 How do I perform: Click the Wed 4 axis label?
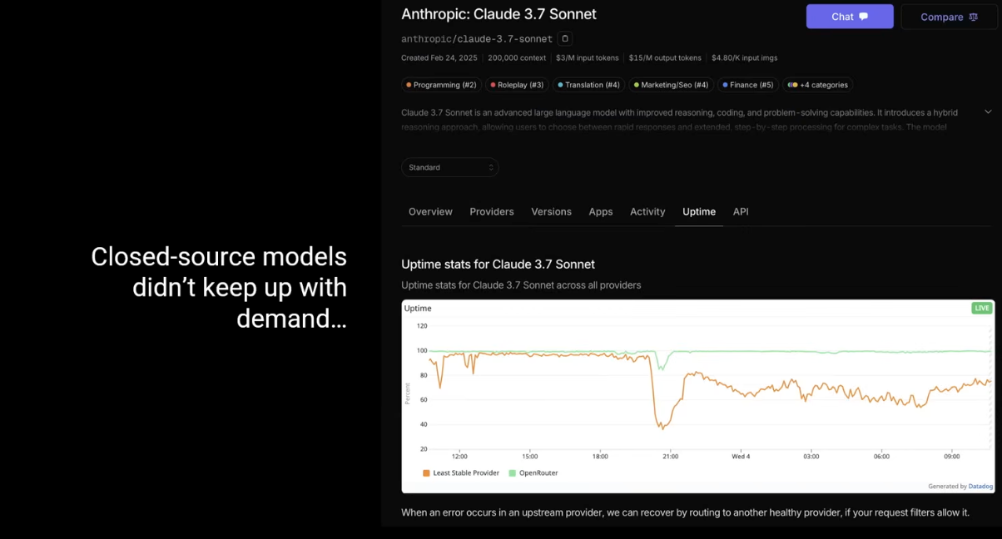pos(741,456)
